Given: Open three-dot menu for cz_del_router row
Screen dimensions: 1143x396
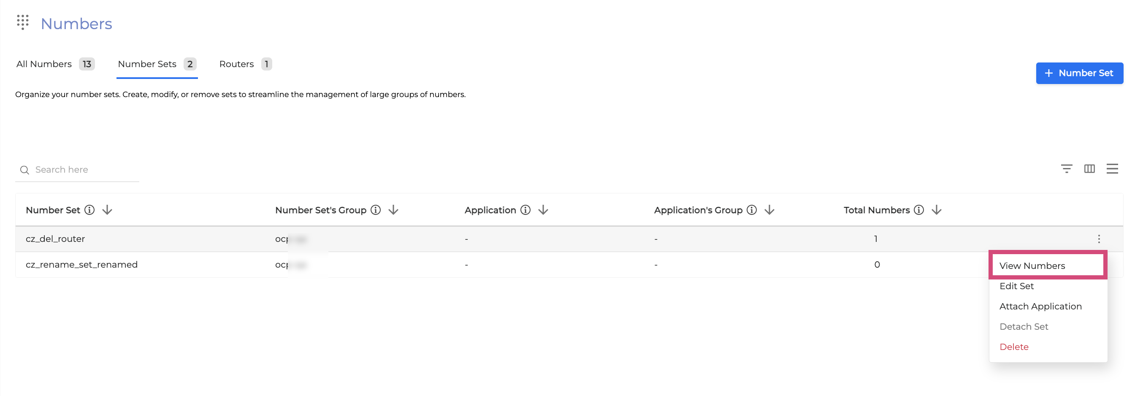Looking at the screenshot, I should tap(1099, 239).
